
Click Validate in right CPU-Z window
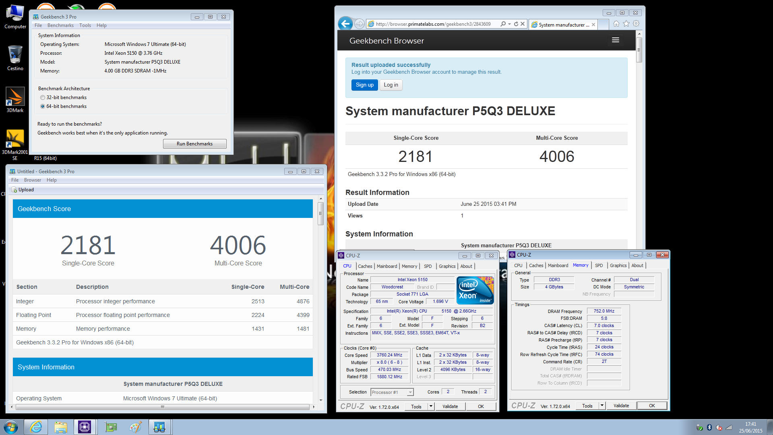(621, 406)
